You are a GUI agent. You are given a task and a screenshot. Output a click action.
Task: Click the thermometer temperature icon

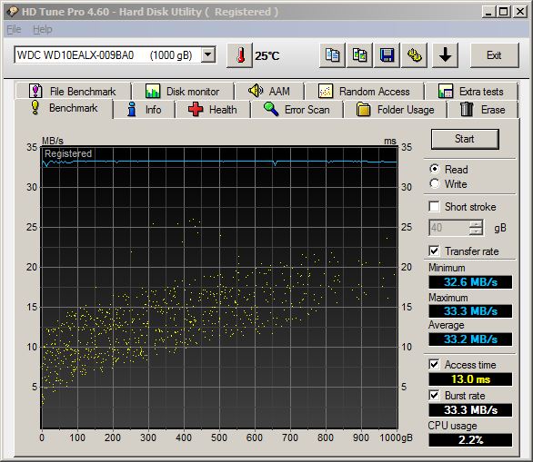tap(239, 55)
